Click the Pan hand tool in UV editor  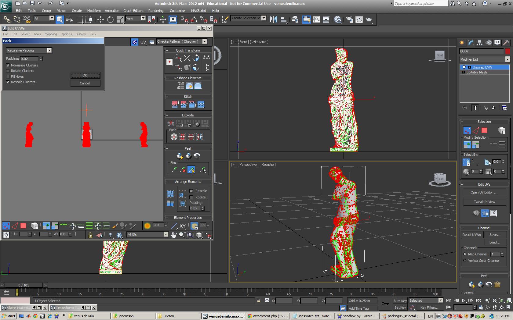click(x=173, y=235)
